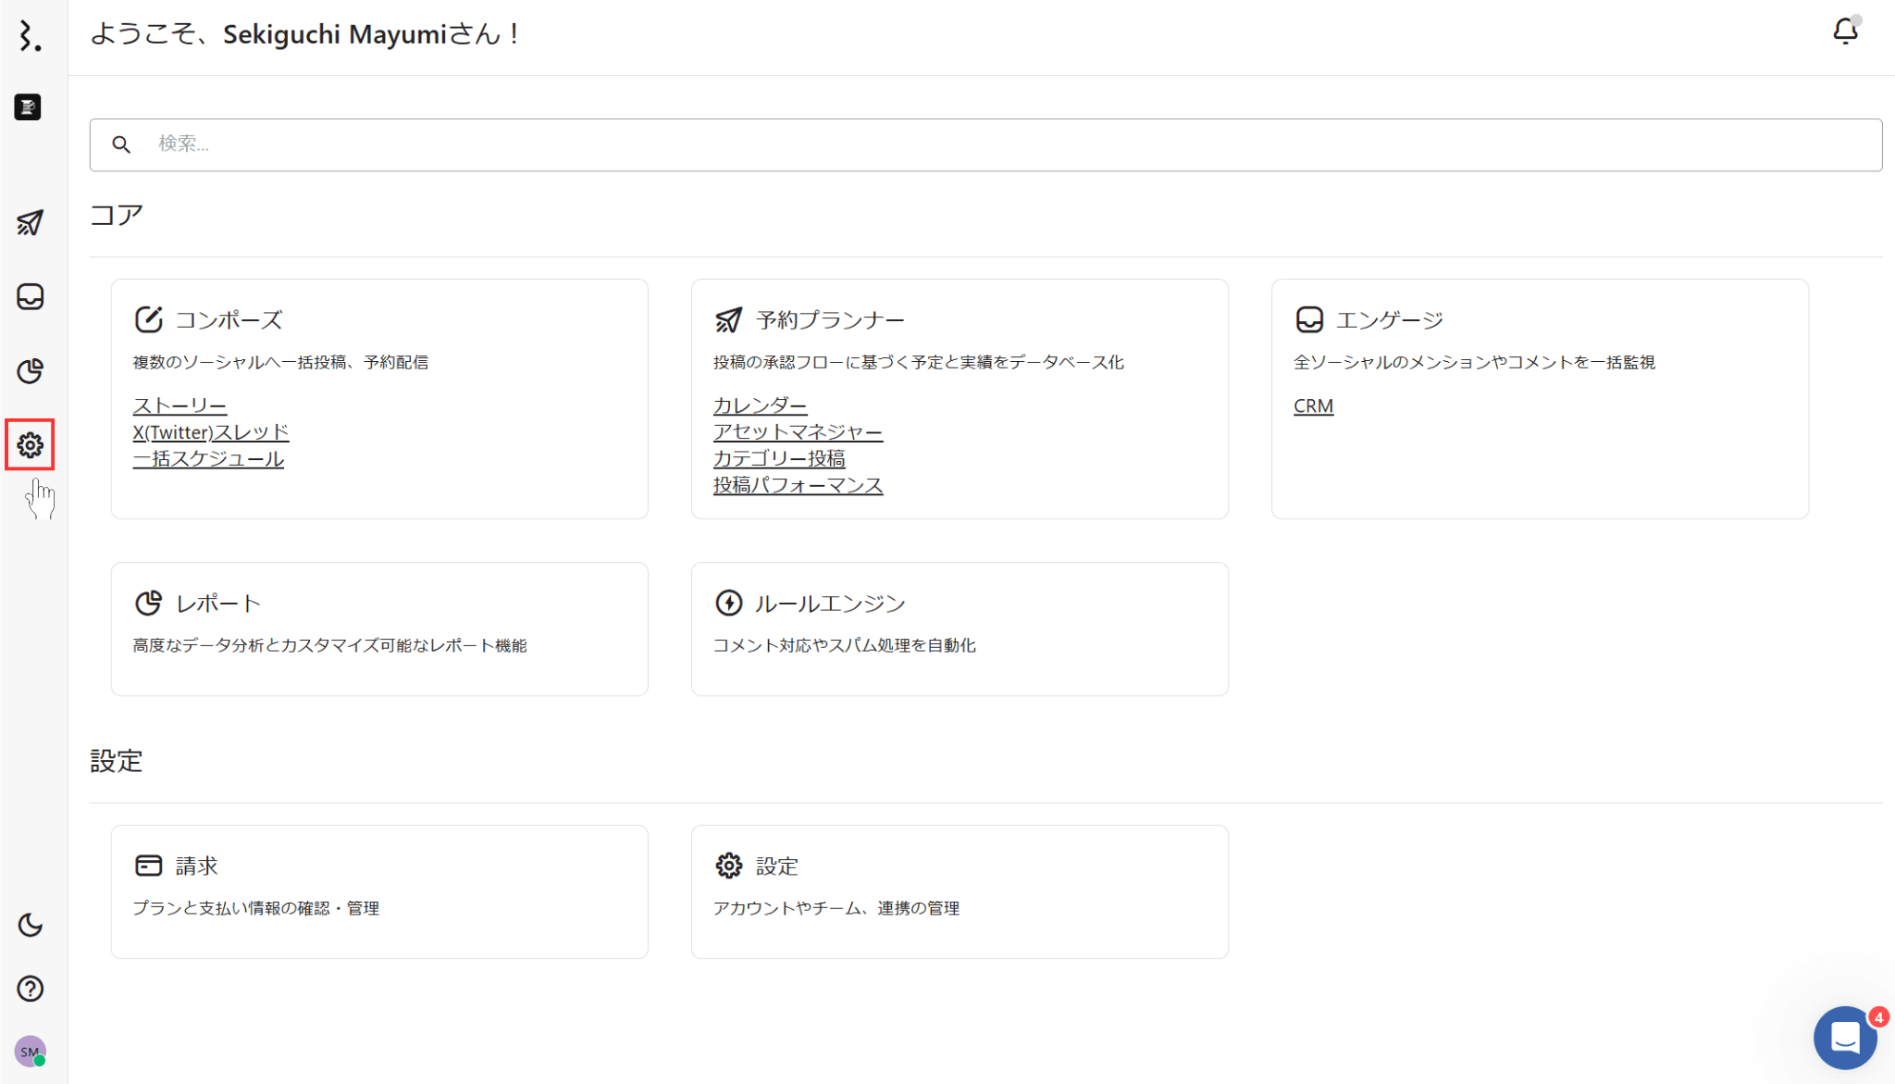Click the Statusbrew logo icon in sidebar
This screenshot has width=1895, height=1084.
[x=30, y=37]
